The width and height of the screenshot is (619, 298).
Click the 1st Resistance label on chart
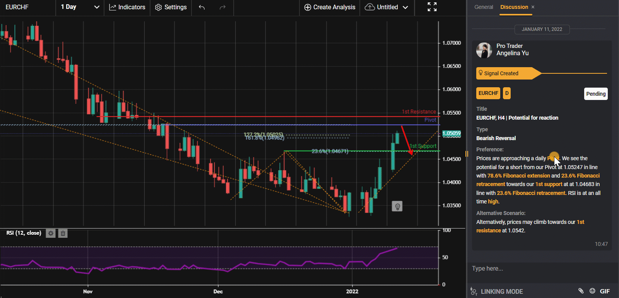[x=419, y=112]
